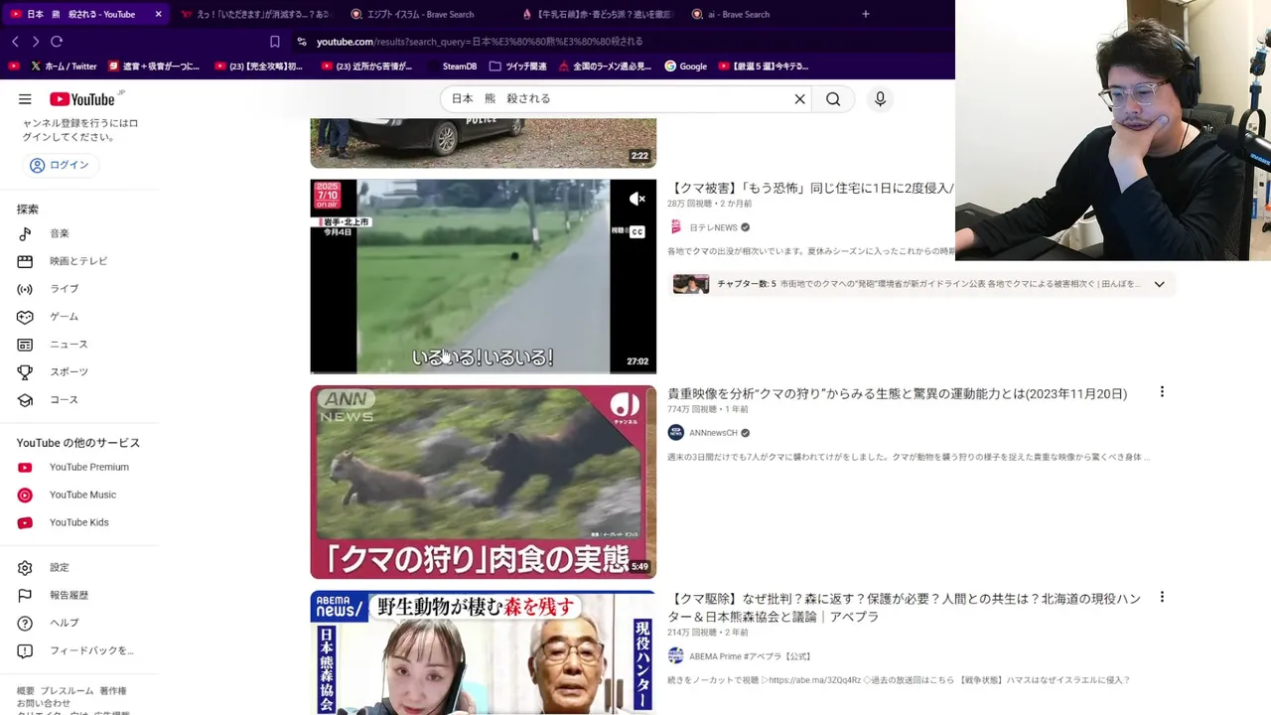1271x715 pixels.
Task: Open お問い合わせ footer link
Action: 44,703
